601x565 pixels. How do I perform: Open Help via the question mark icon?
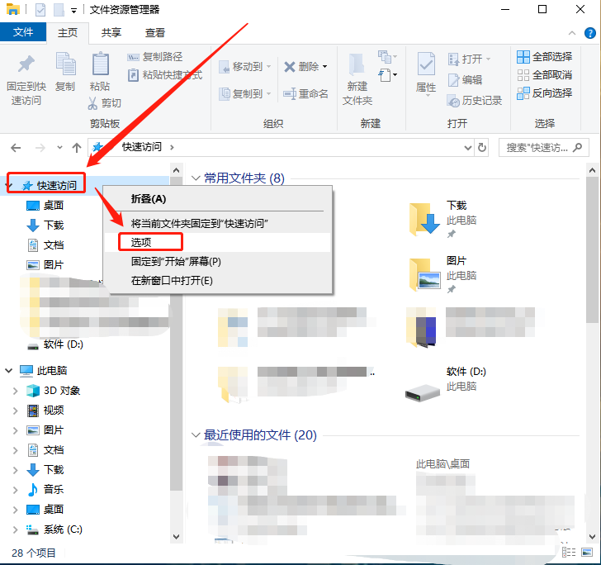pyautogui.click(x=590, y=33)
